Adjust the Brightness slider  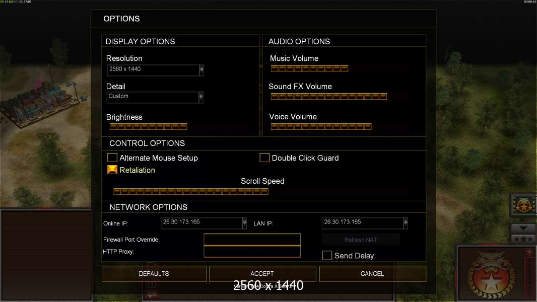pyautogui.click(x=148, y=126)
